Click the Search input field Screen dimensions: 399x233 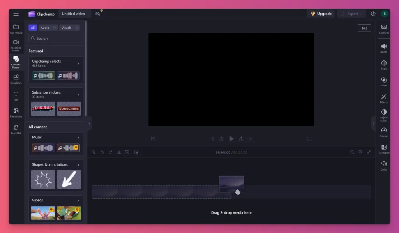coord(55,38)
